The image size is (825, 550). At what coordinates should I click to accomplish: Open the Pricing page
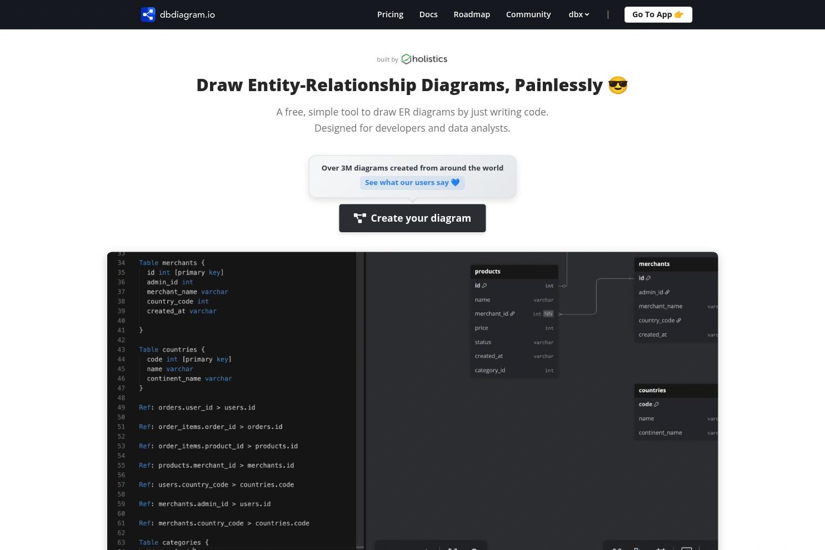(x=390, y=14)
